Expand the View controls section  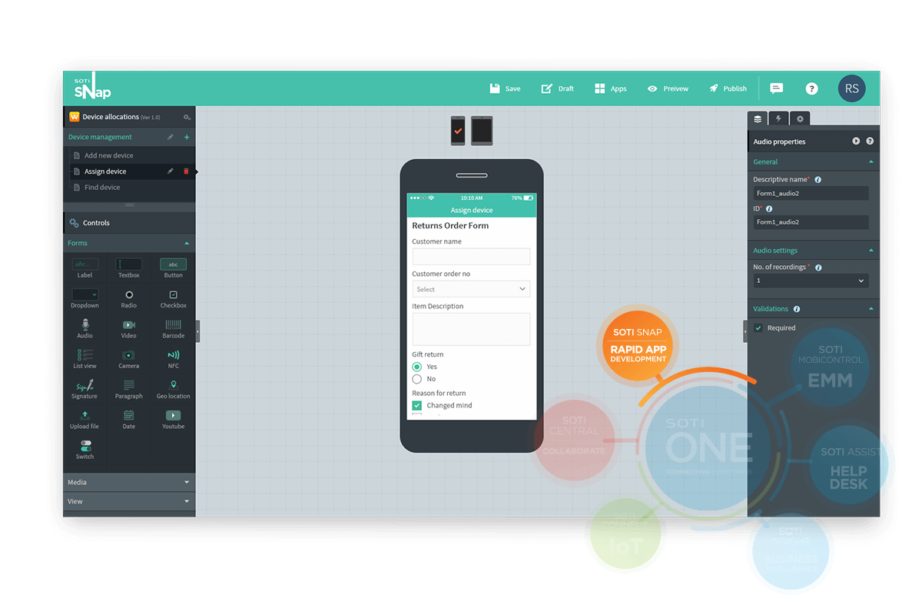(129, 501)
